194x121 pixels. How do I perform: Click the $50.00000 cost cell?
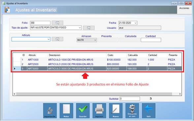click(x=116, y=64)
